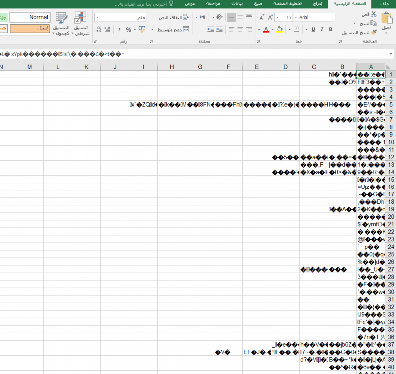
Task: Click the decrease decimal icon
Action: (98, 30)
